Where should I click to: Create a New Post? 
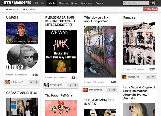click(x=150, y=9)
